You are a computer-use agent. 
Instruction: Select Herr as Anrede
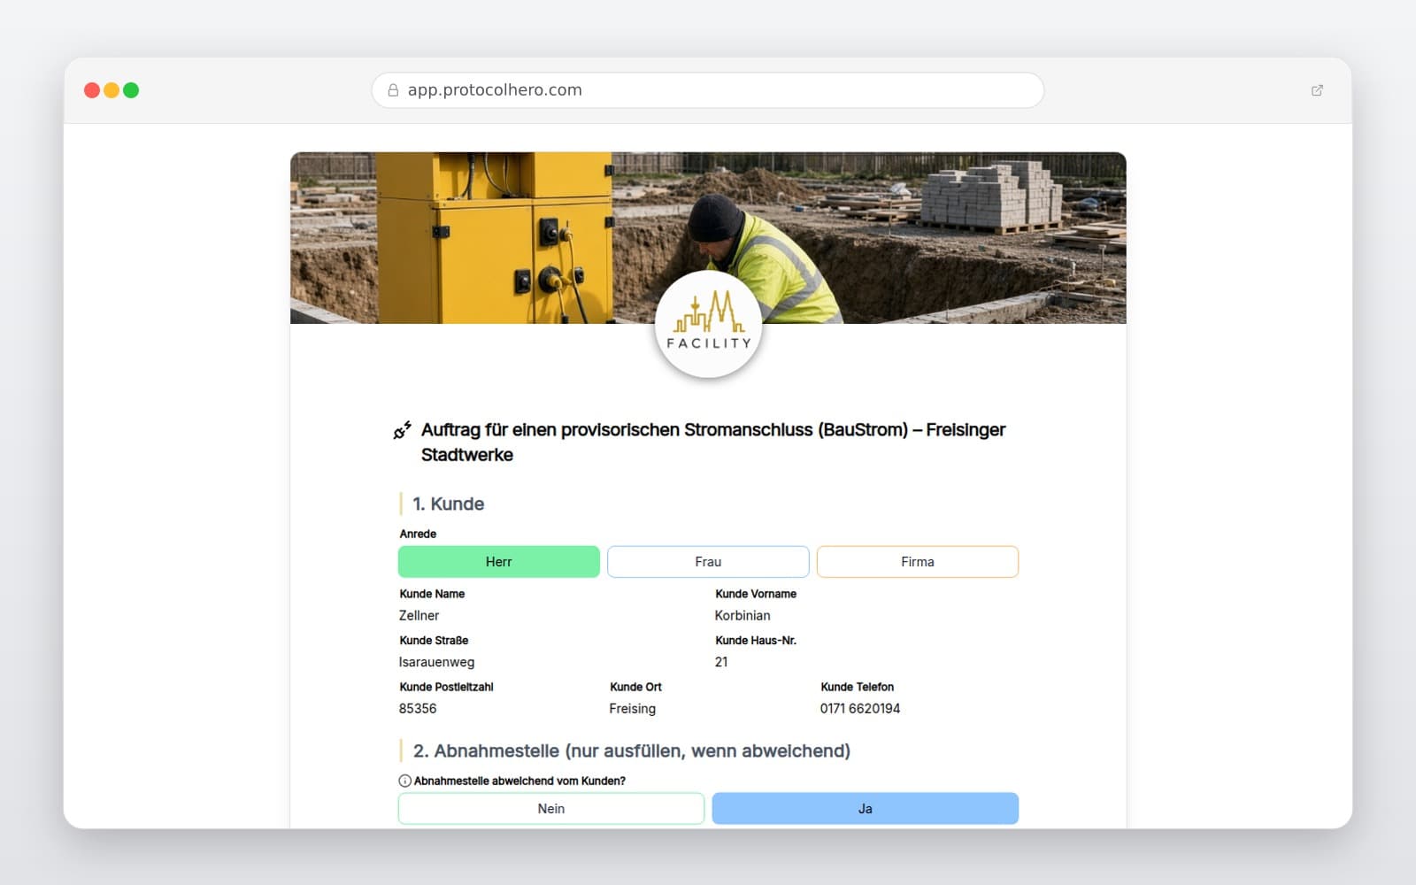click(x=499, y=562)
